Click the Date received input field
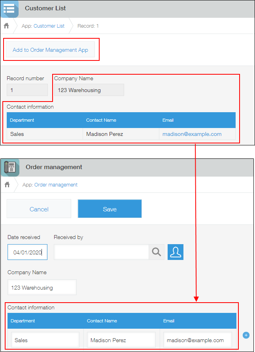The image size is (255, 352). click(x=27, y=252)
